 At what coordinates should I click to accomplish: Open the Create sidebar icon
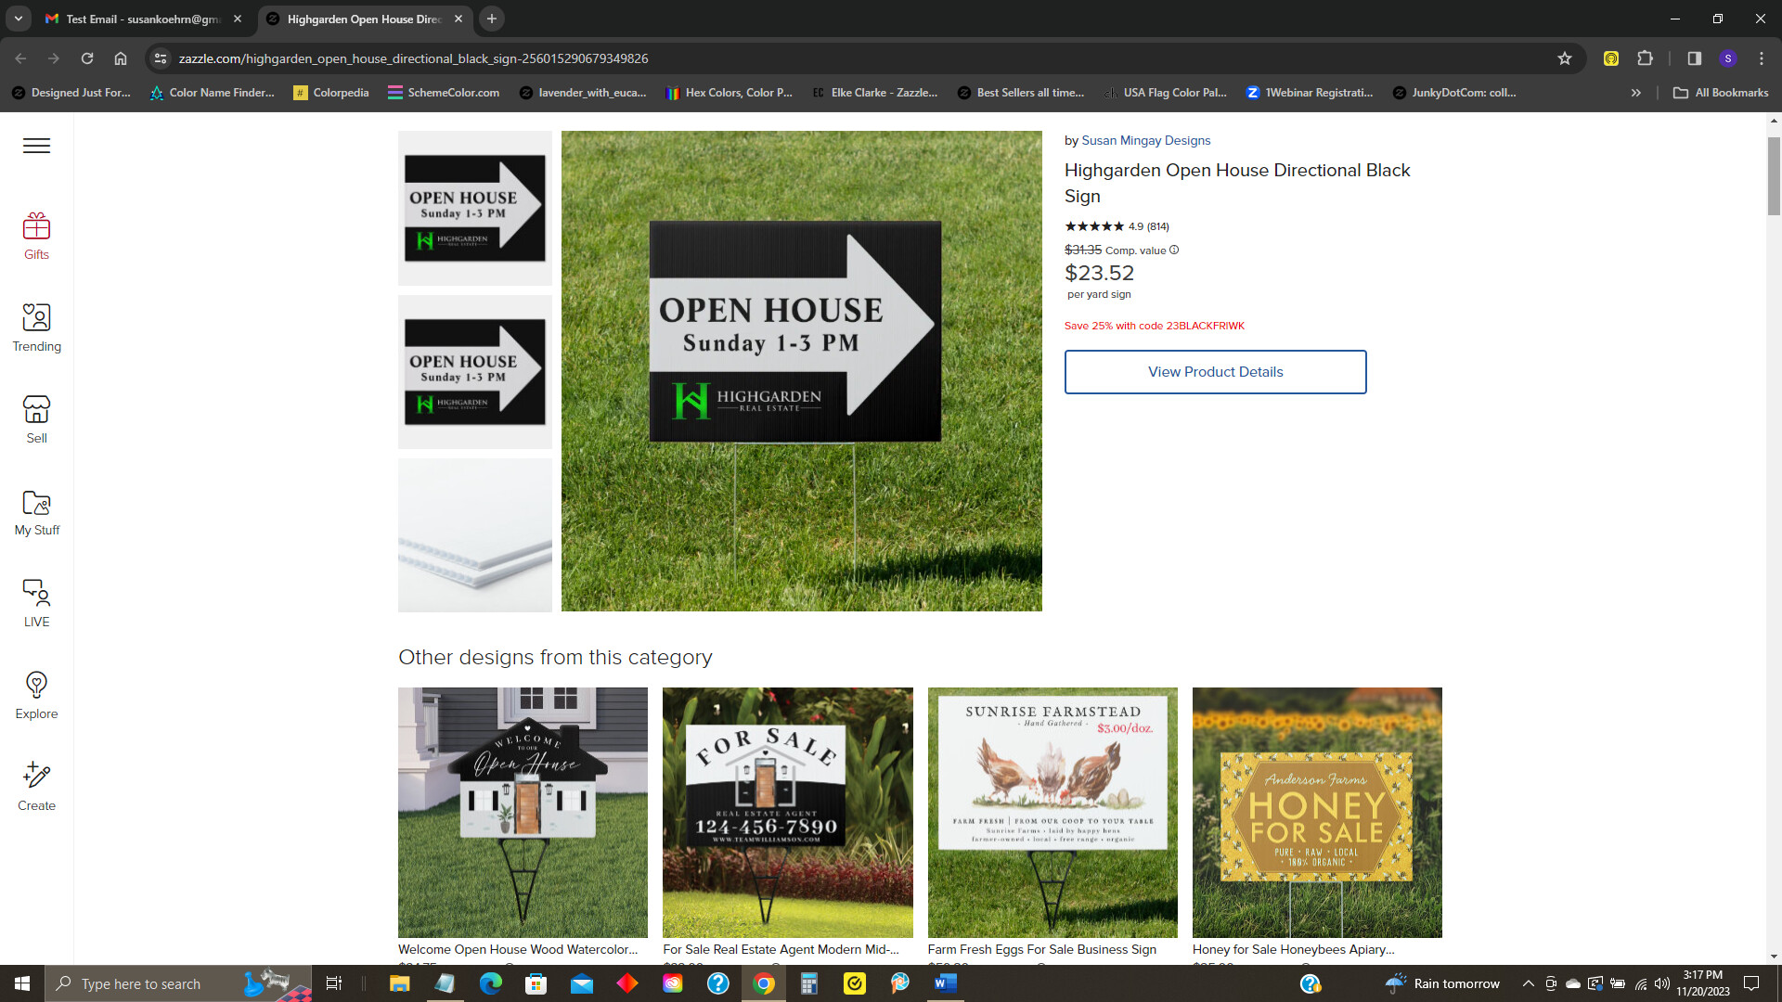(x=36, y=788)
